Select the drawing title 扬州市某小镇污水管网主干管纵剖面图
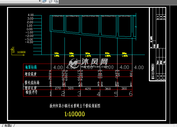The height and width of the screenshot is (127, 177). 75,106
